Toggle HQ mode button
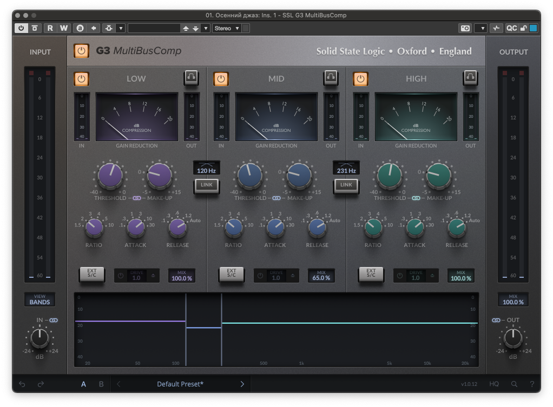This screenshot has width=553, height=407. click(x=493, y=384)
